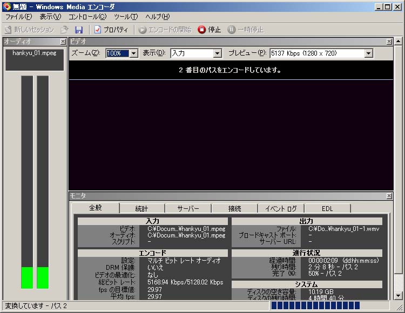Close the Video (ビデオ) panel

pos(389,42)
